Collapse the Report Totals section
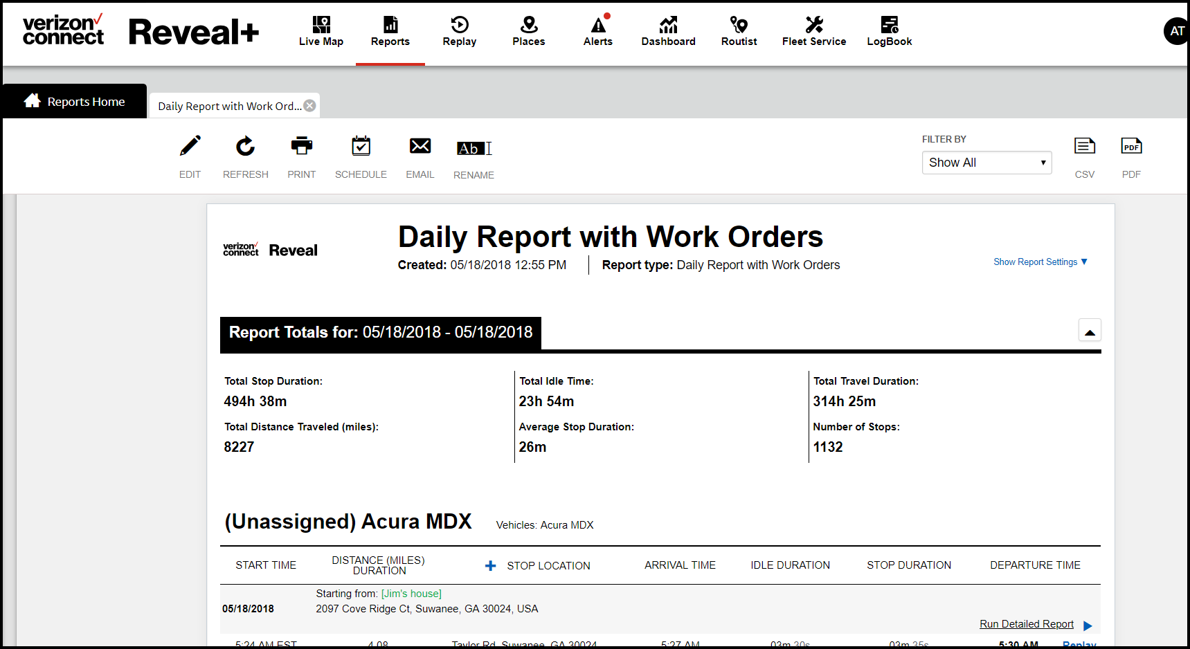 click(x=1090, y=331)
